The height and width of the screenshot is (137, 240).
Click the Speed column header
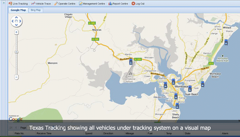pos(88,133)
